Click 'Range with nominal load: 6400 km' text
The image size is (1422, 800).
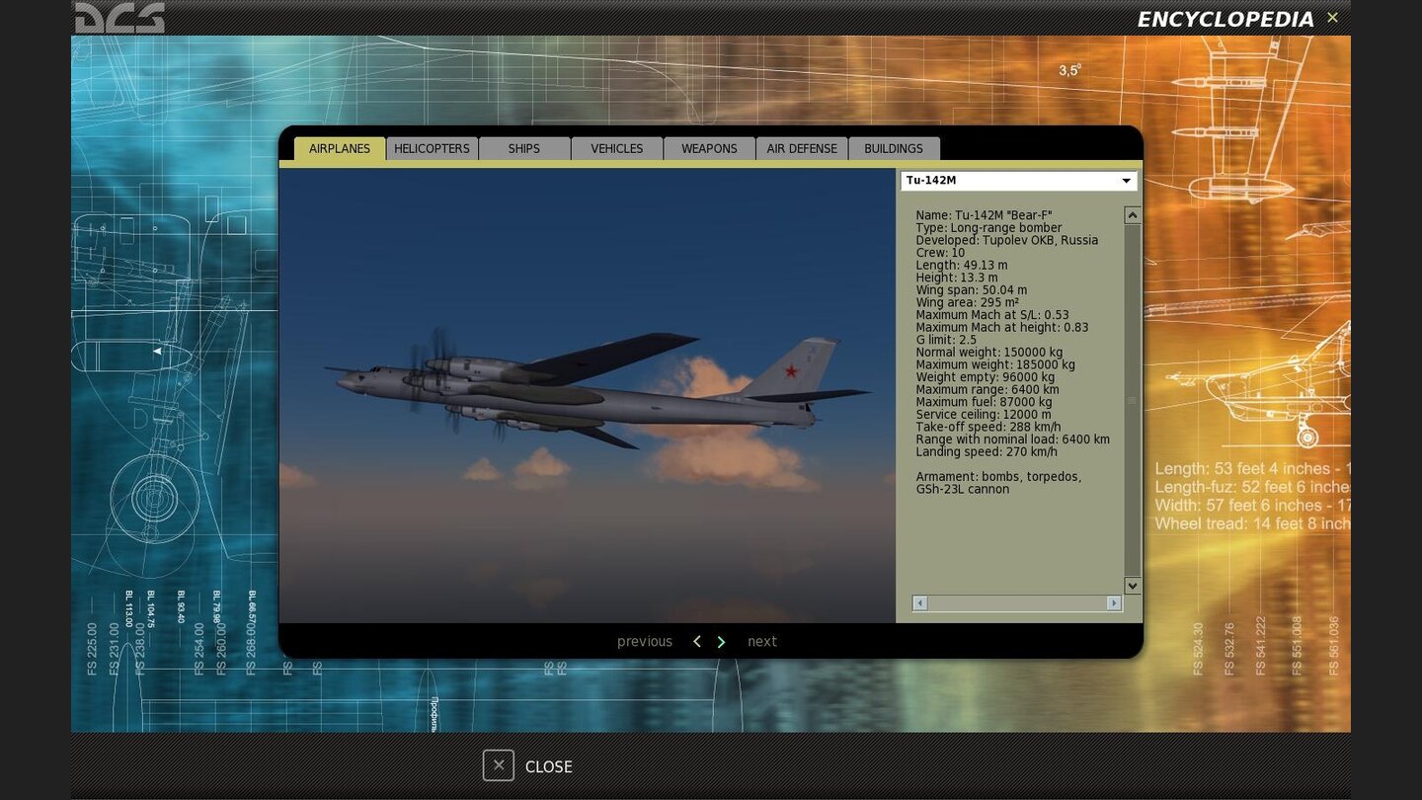tap(1012, 440)
